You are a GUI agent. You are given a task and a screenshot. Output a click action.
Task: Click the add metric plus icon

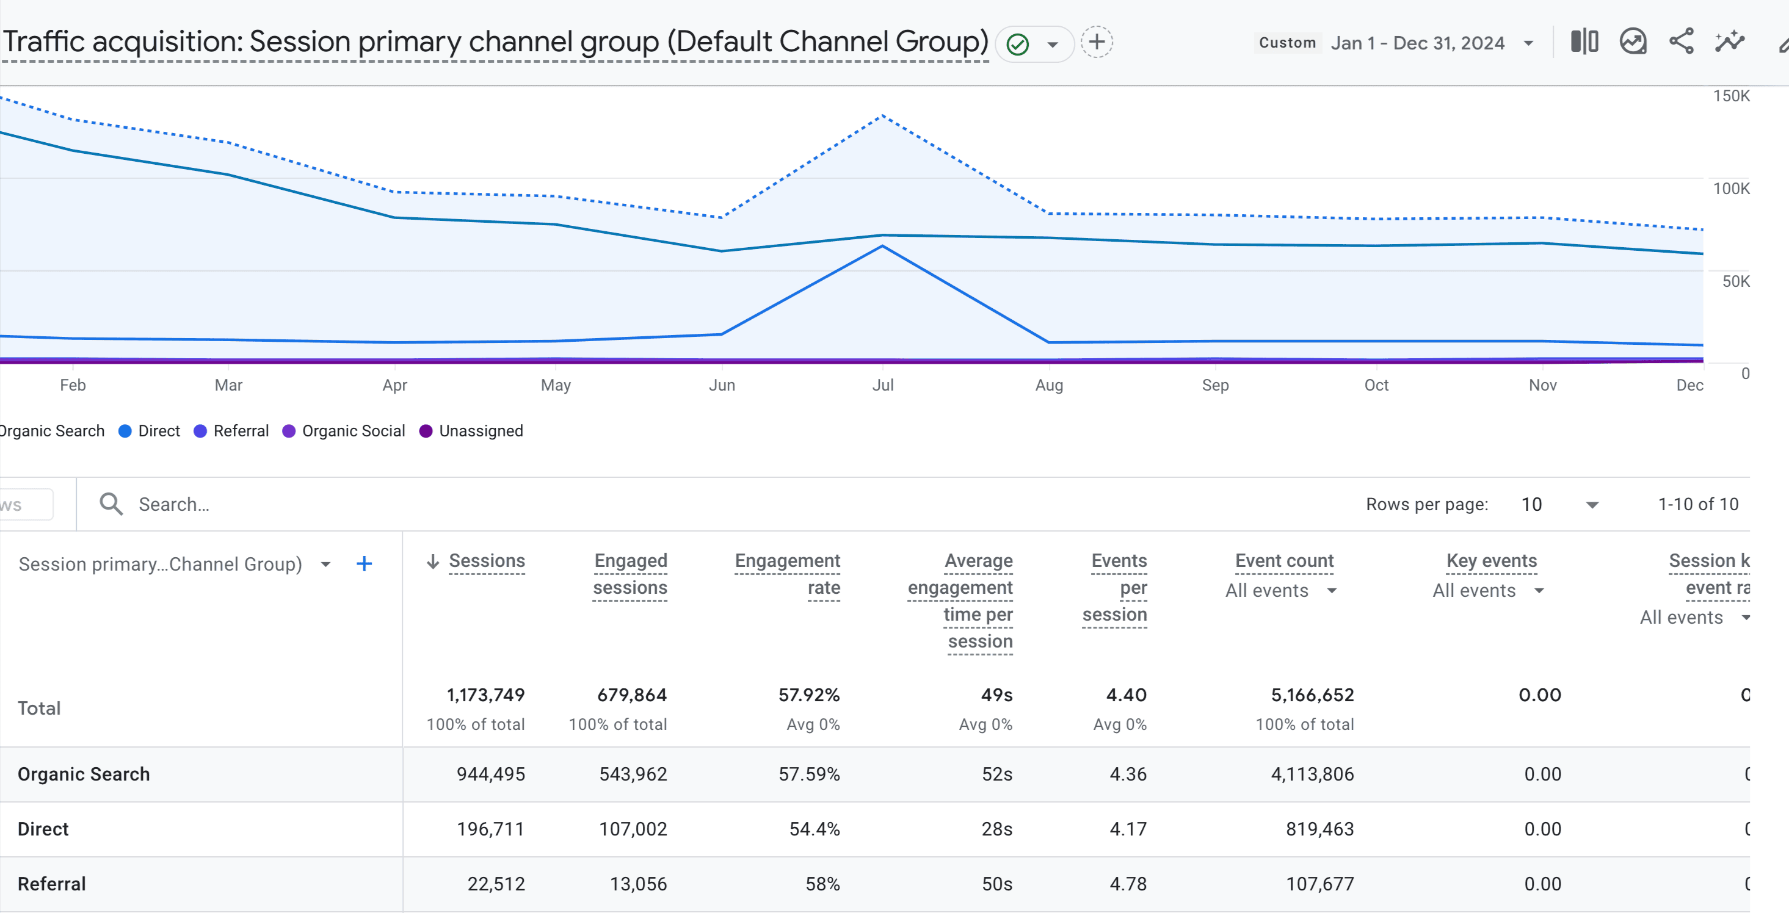(363, 564)
